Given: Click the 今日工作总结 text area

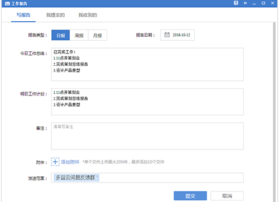Looking at the screenshot, I should 147,64.
